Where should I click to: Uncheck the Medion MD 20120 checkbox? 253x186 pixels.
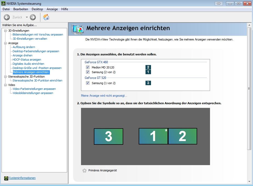(88, 67)
